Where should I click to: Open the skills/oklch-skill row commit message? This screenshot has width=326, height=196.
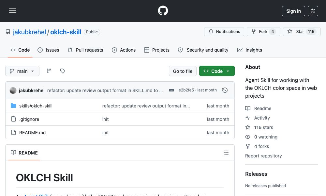146,106
